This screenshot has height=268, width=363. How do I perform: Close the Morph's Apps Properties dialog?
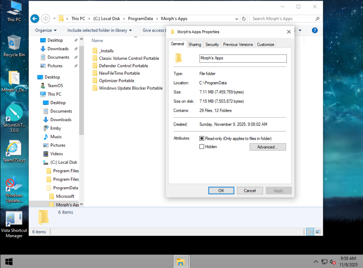click(x=289, y=32)
